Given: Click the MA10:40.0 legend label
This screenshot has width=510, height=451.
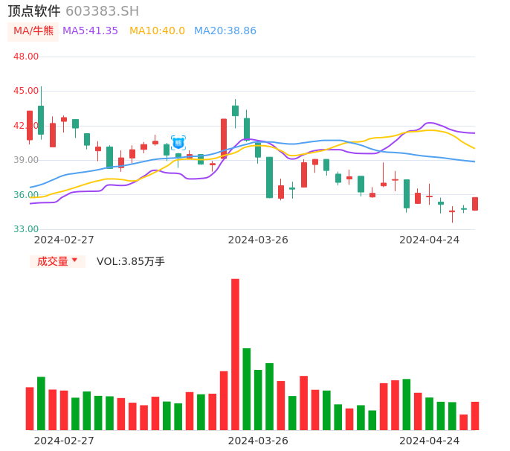Looking at the screenshot, I should (157, 31).
